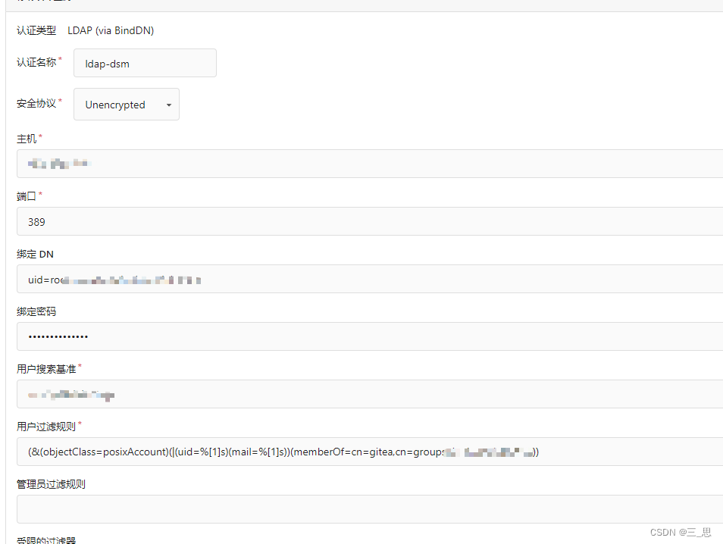This screenshot has width=723, height=544.
Task: Click the 管理员过滤规则 field label
Action: [x=51, y=484]
